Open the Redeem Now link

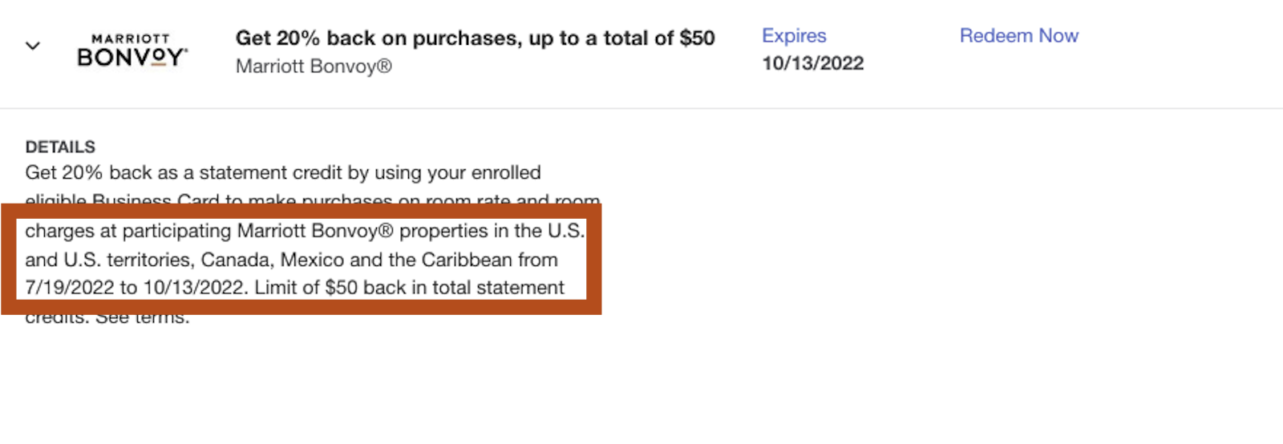pos(1019,36)
